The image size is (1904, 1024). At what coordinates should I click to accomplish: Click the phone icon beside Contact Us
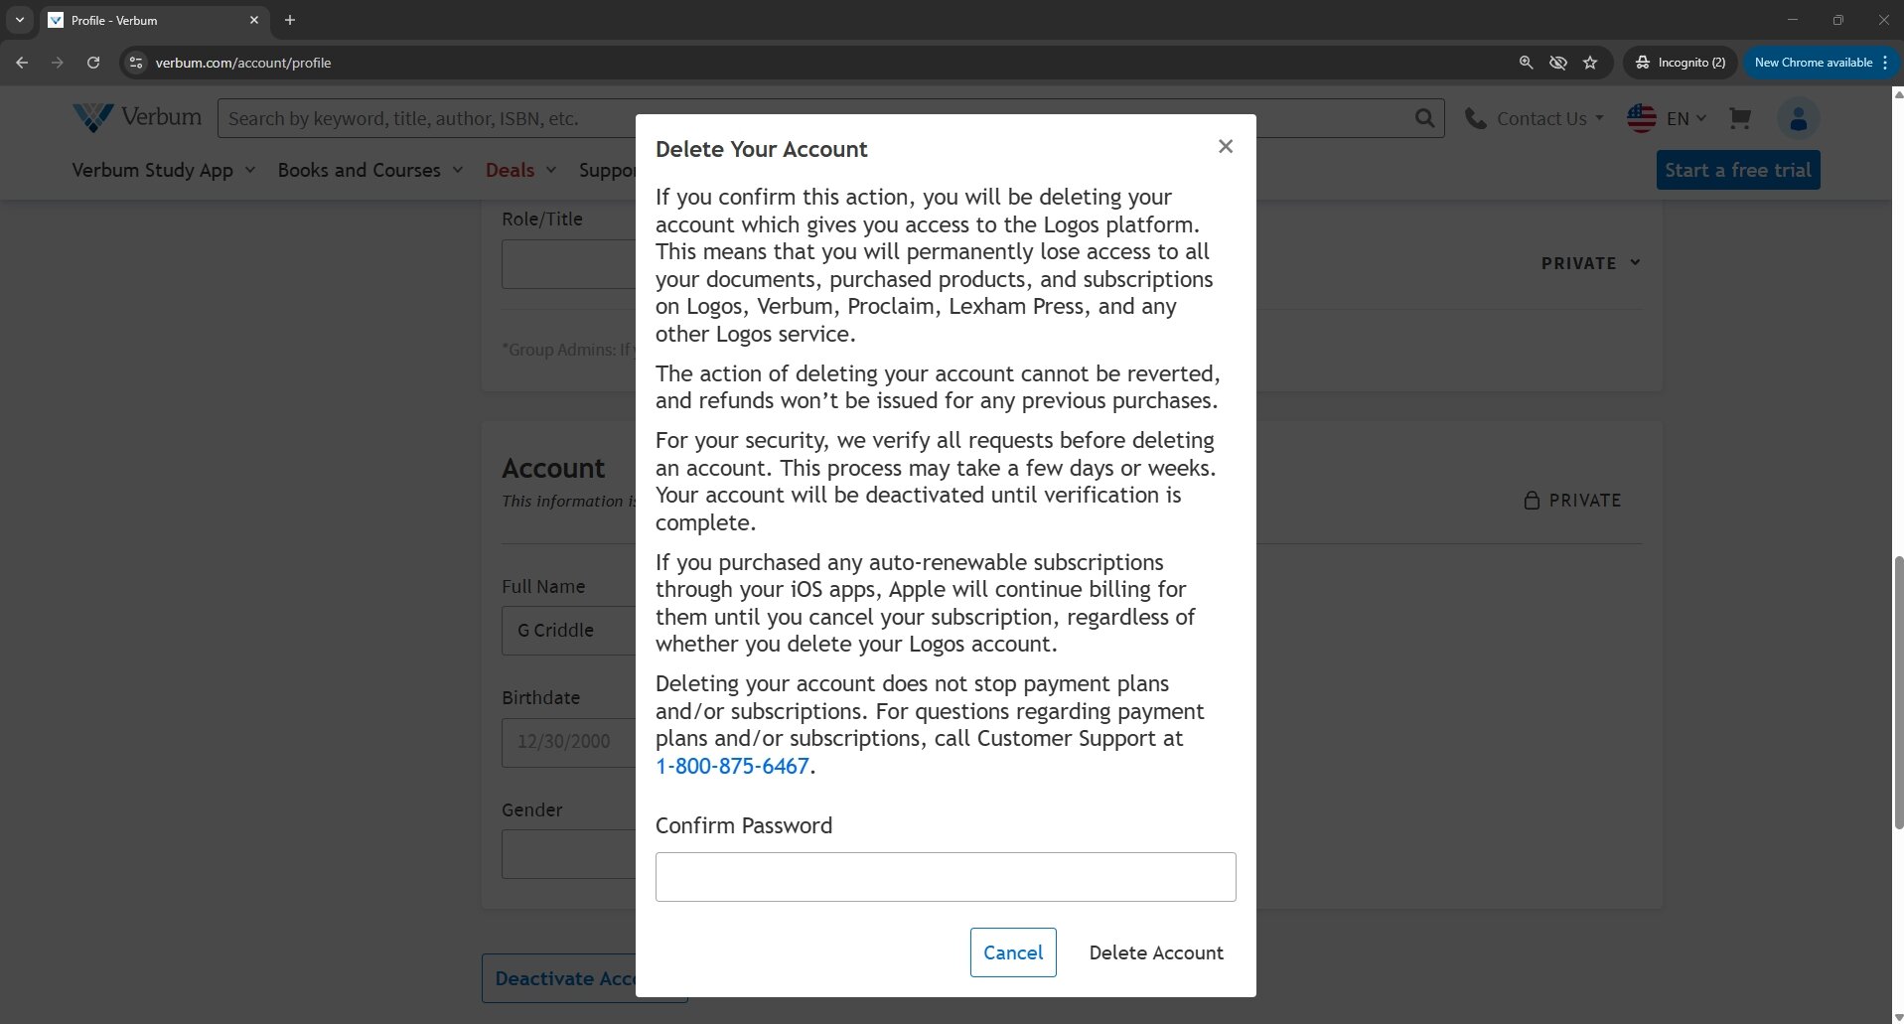click(x=1476, y=118)
